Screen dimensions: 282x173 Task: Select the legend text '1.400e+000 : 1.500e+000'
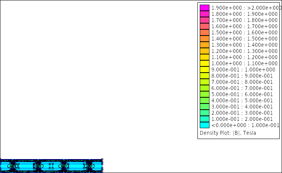pos(245,39)
